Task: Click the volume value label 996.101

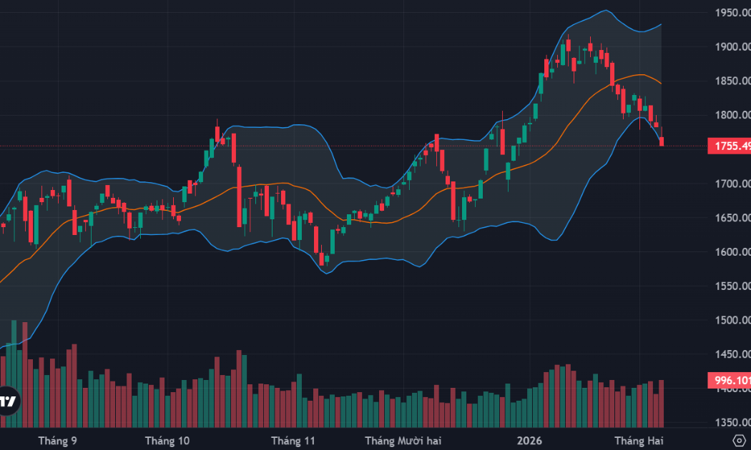Action: point(729,380)
